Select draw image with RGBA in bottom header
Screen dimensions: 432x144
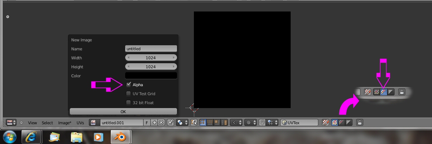[334, 122]
